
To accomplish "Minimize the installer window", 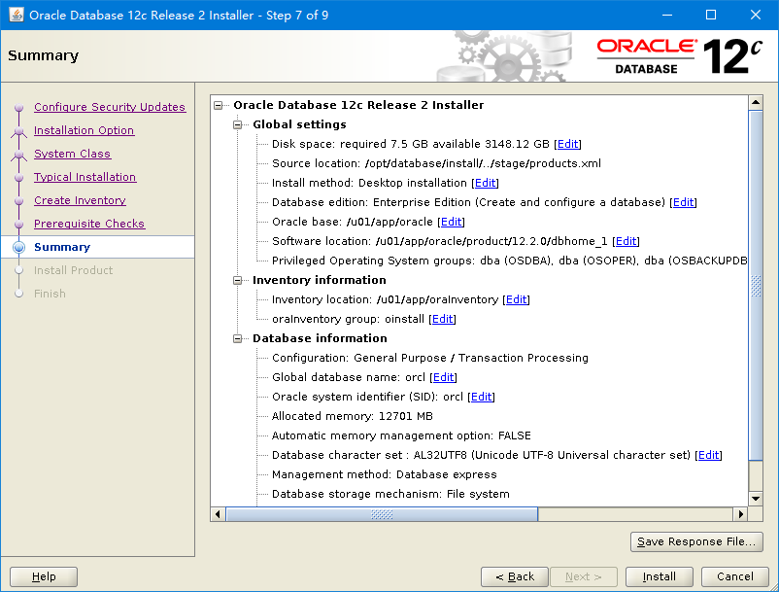I will [x=667, y=15].
